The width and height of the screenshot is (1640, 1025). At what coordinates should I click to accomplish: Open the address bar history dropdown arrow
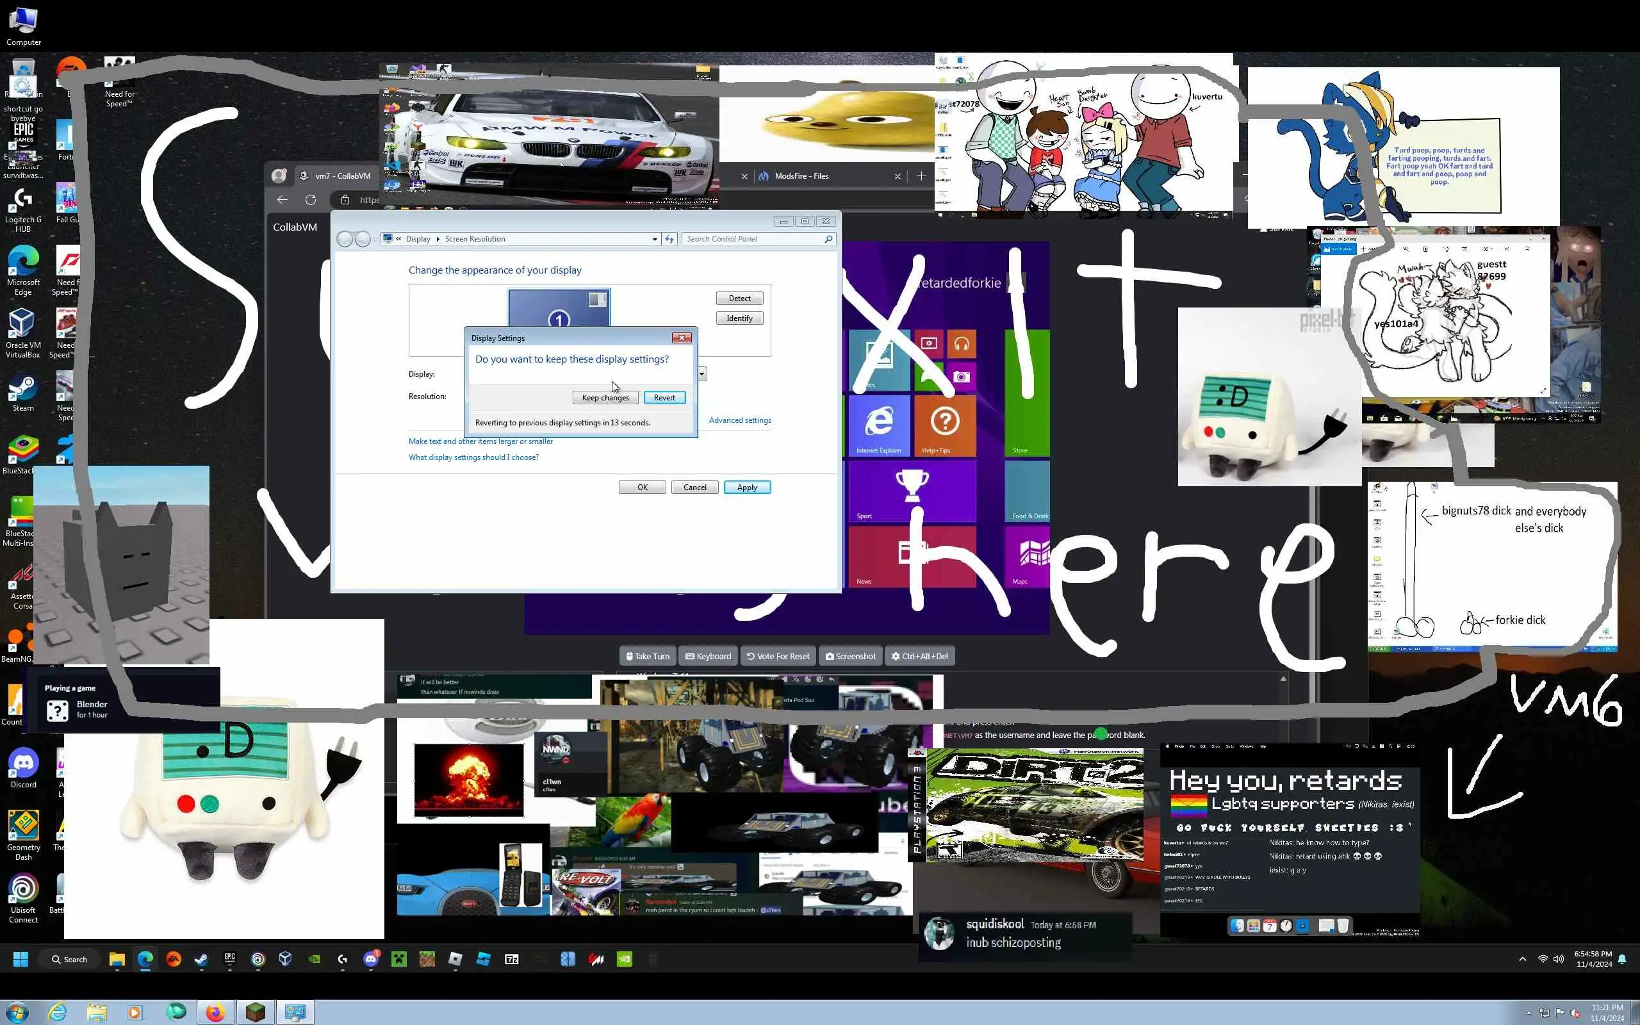[x=654, y=238]
